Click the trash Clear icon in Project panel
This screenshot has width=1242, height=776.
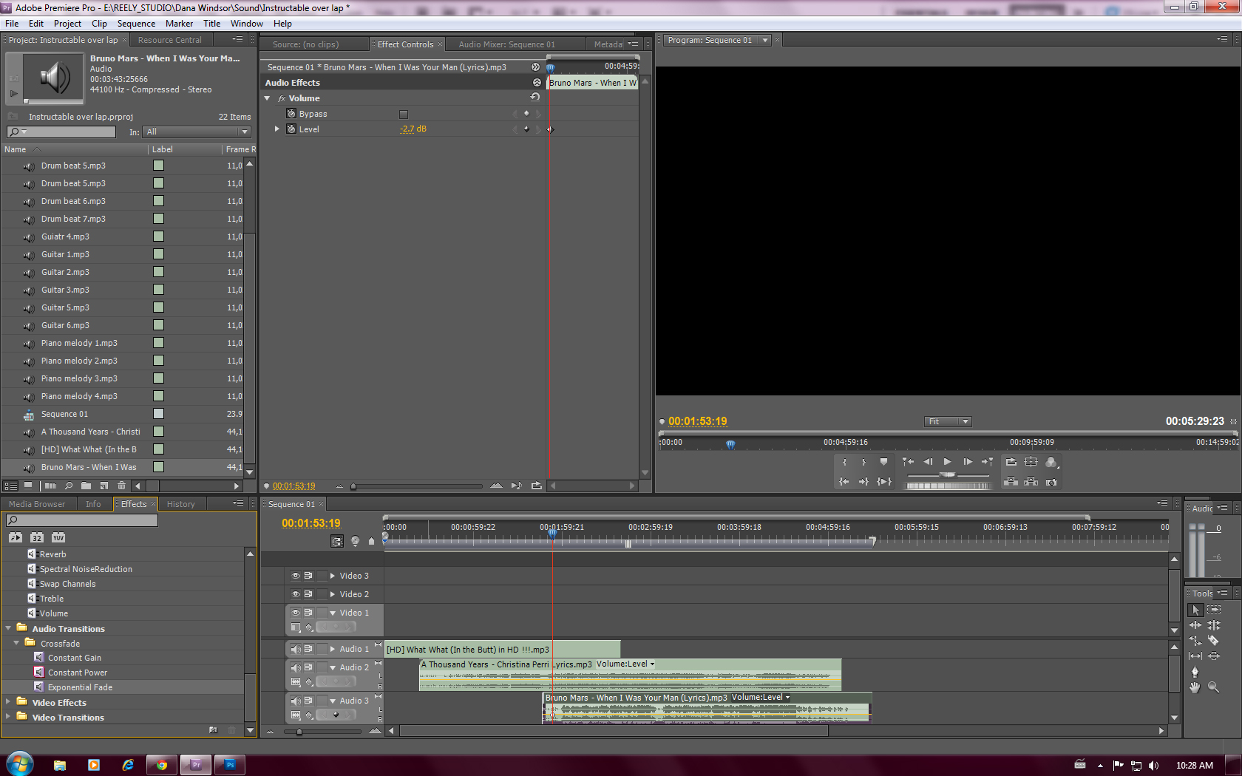[x=121, y=486]
